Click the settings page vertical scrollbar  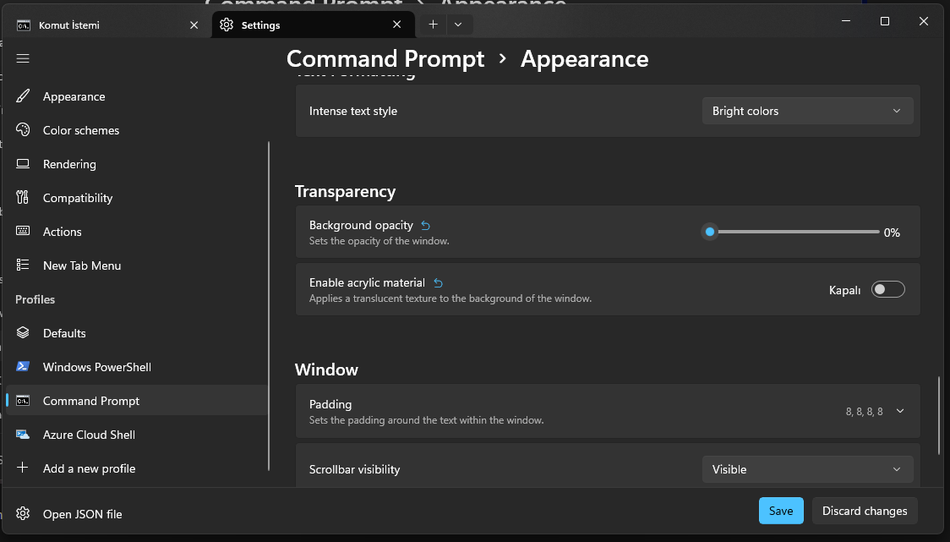pos(939,415)
